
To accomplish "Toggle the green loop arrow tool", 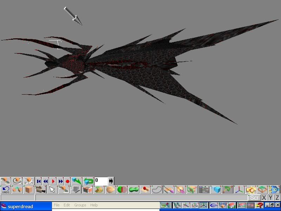I will click(x=89, y=181).
